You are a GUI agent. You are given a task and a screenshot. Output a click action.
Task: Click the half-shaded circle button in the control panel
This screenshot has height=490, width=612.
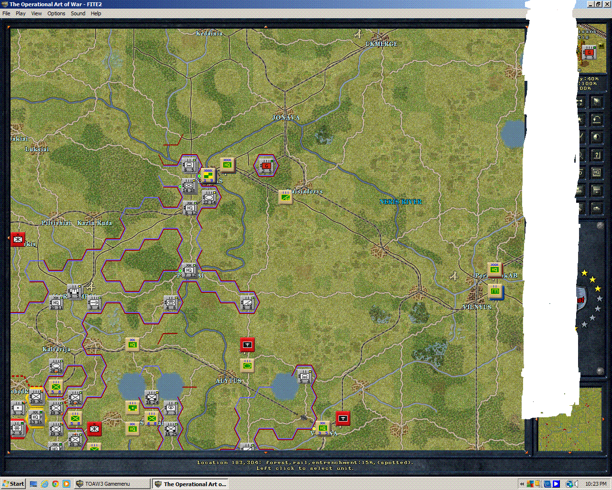pyautogui.click(x=596, y=137)
